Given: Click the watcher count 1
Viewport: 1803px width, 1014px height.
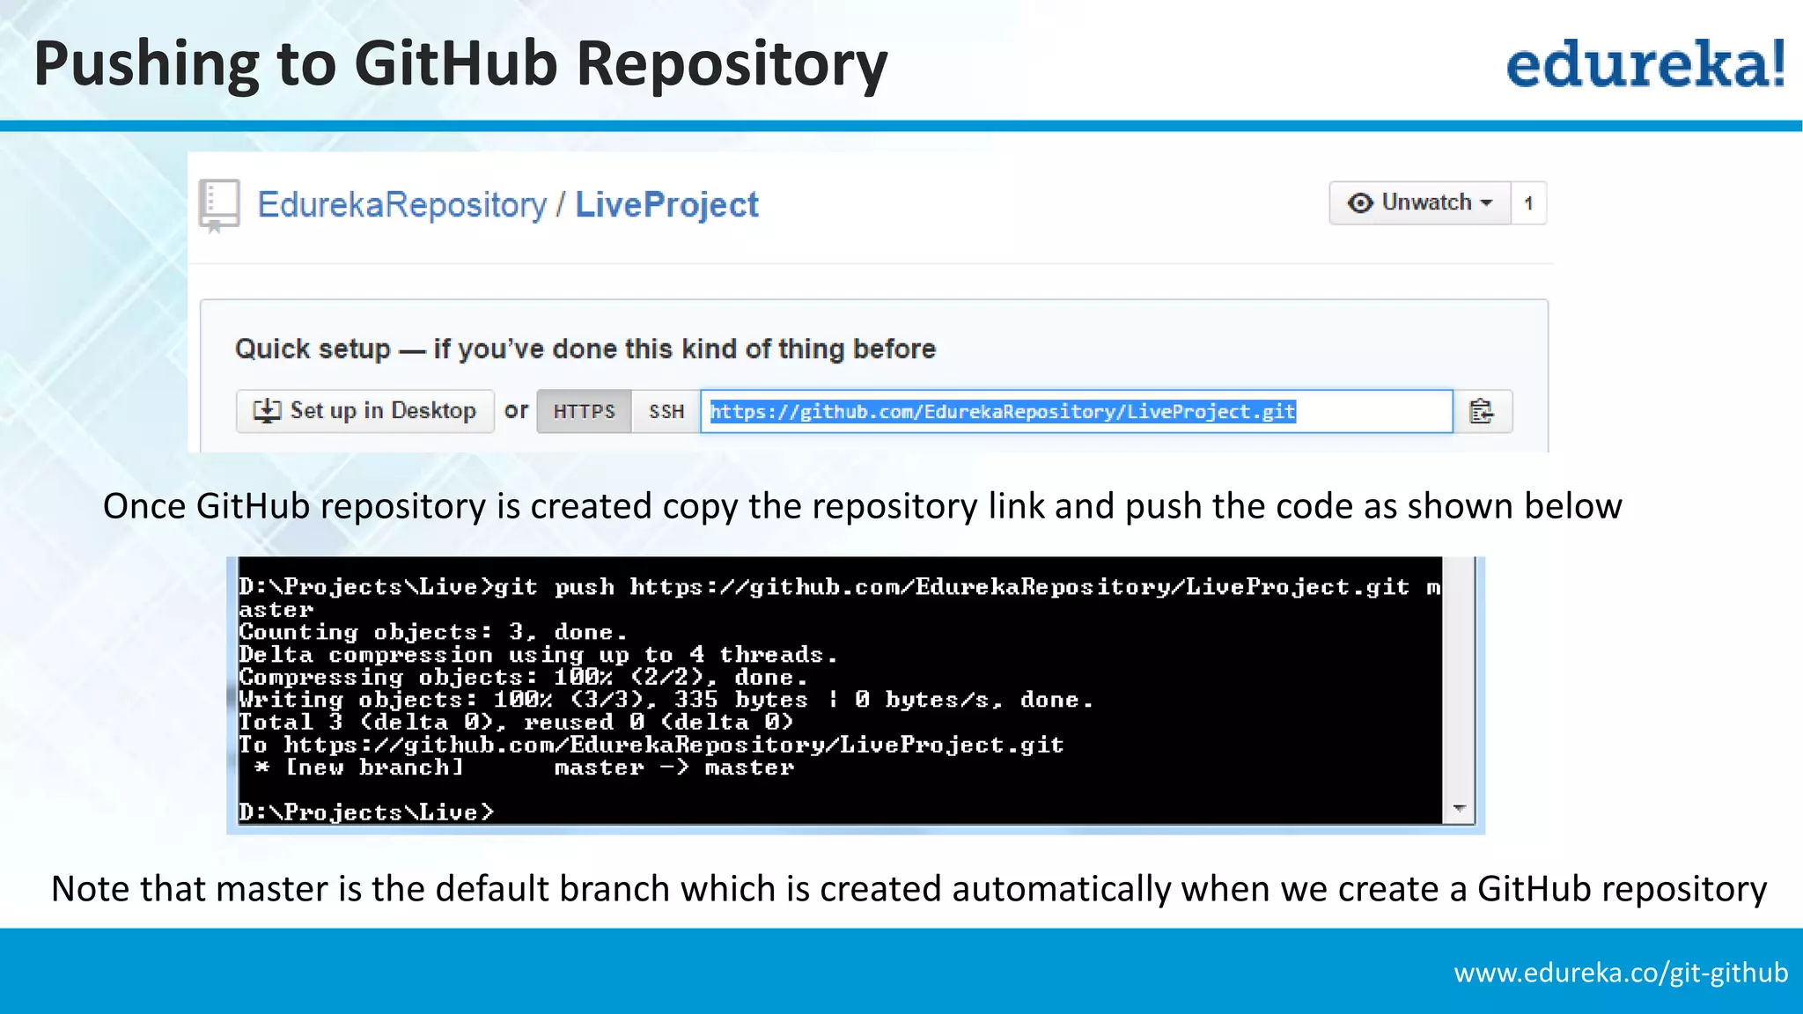Looking at the screenshot, I should 1529,203.
